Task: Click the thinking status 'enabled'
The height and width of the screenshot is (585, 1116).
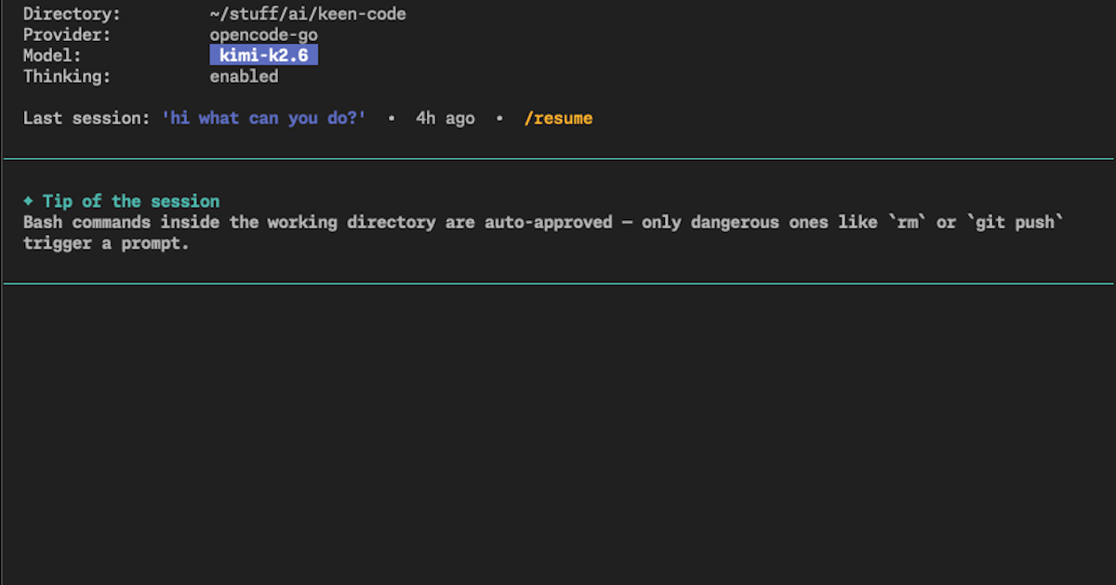Action: (x=244, y=77)
